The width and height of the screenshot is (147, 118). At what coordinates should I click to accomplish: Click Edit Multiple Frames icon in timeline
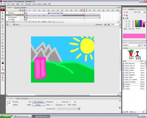(34, 22)
